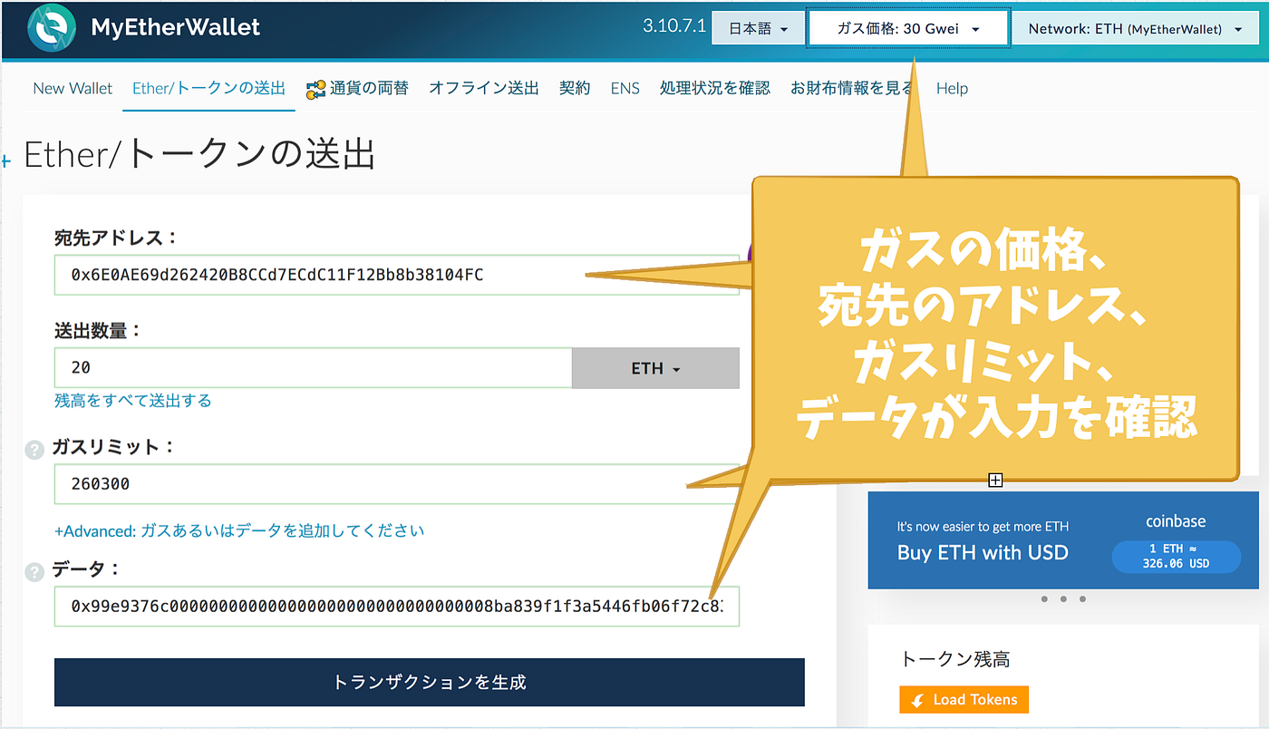This screenshot has height=729, width=1269.
Task: Click the トークン残高 heading
Action: point(955,659)
